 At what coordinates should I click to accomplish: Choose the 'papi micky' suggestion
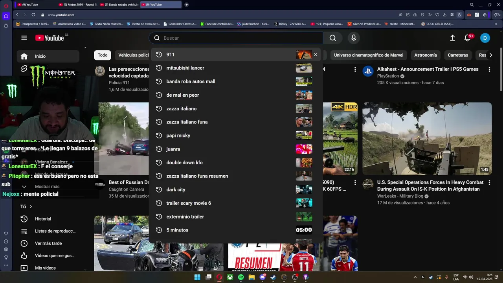coord(236,136)
